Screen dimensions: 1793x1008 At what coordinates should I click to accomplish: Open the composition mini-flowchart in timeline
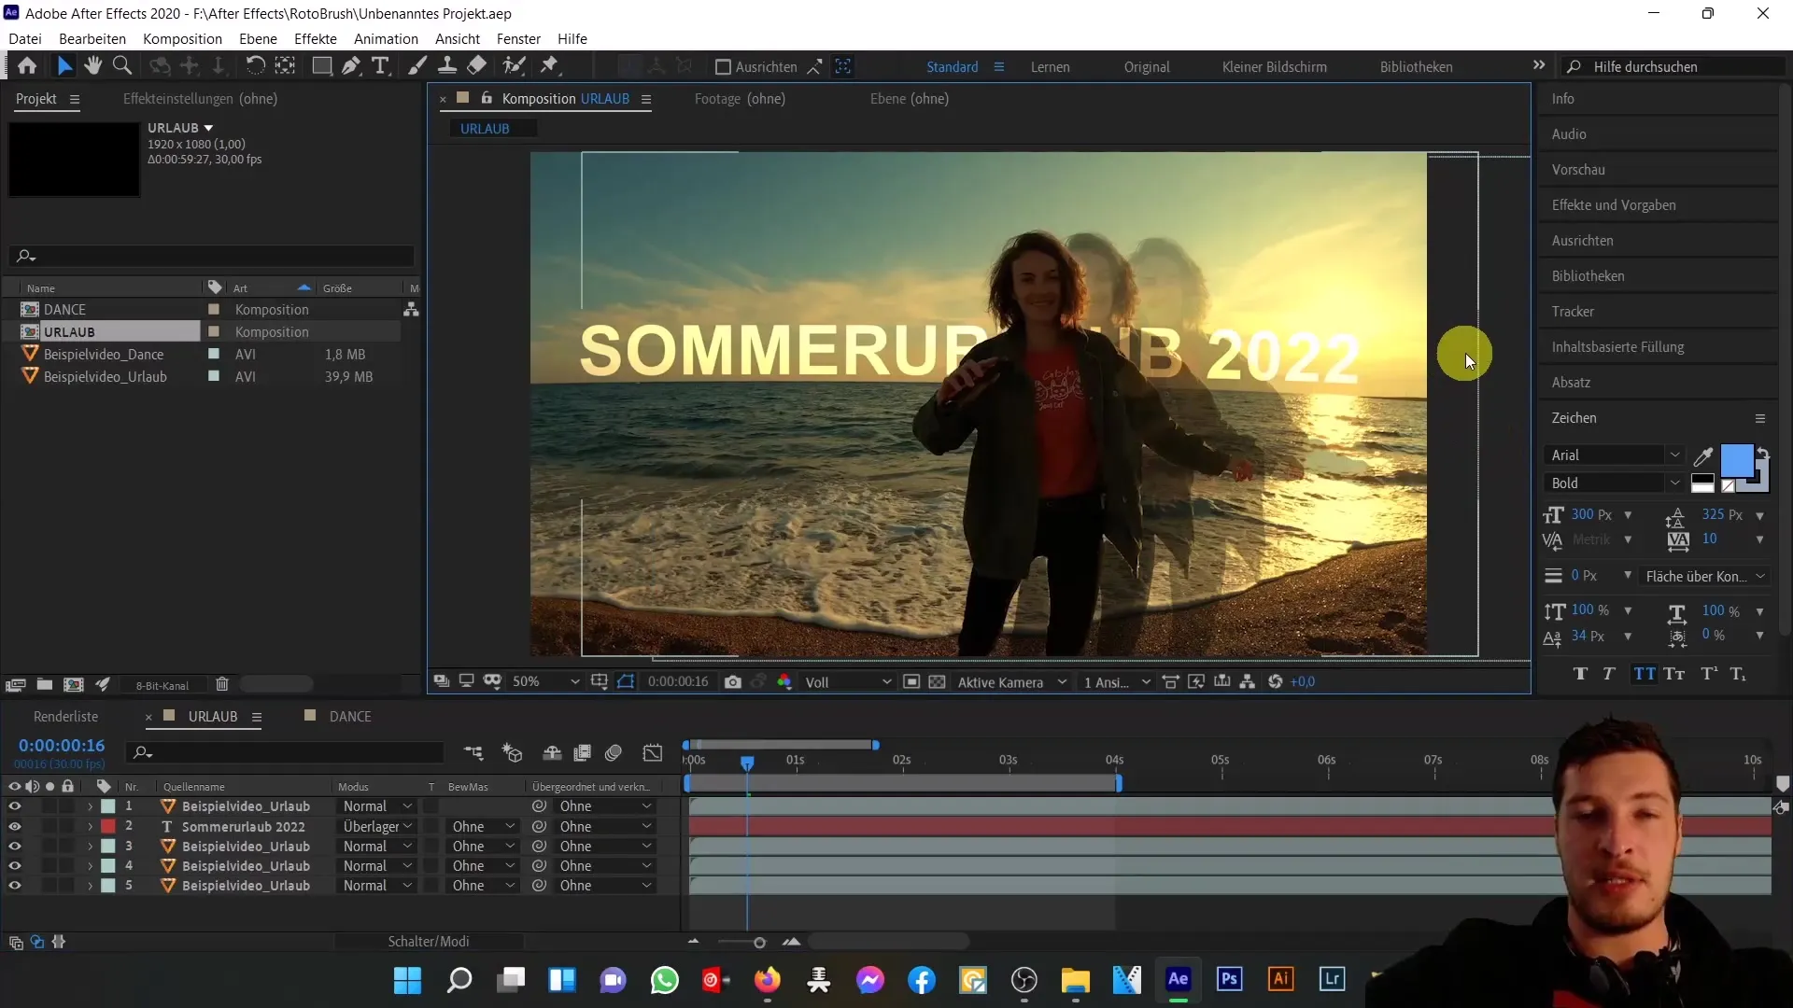click(x=473, y=753)
